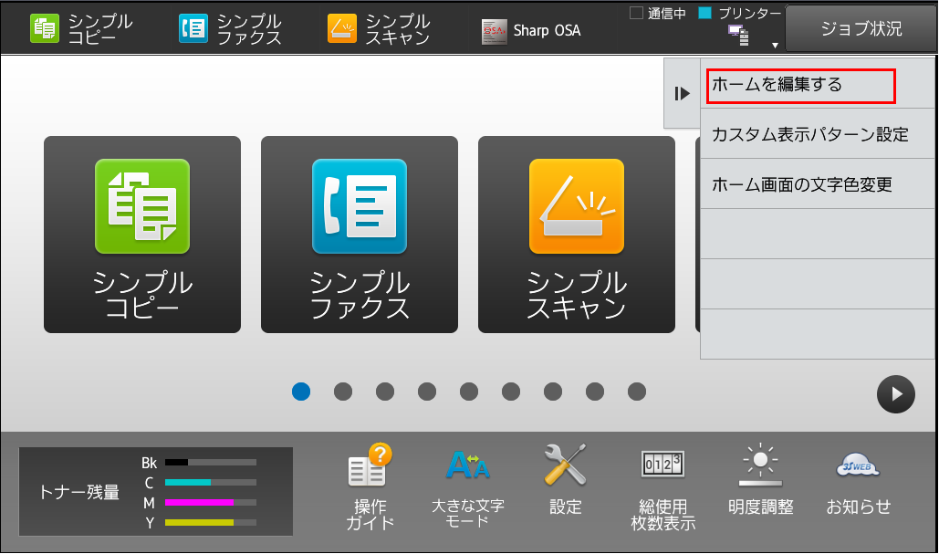This screenshot has width=939, height=554.
Task: Click the プリンター status indicator box
Action: [705, 13]
